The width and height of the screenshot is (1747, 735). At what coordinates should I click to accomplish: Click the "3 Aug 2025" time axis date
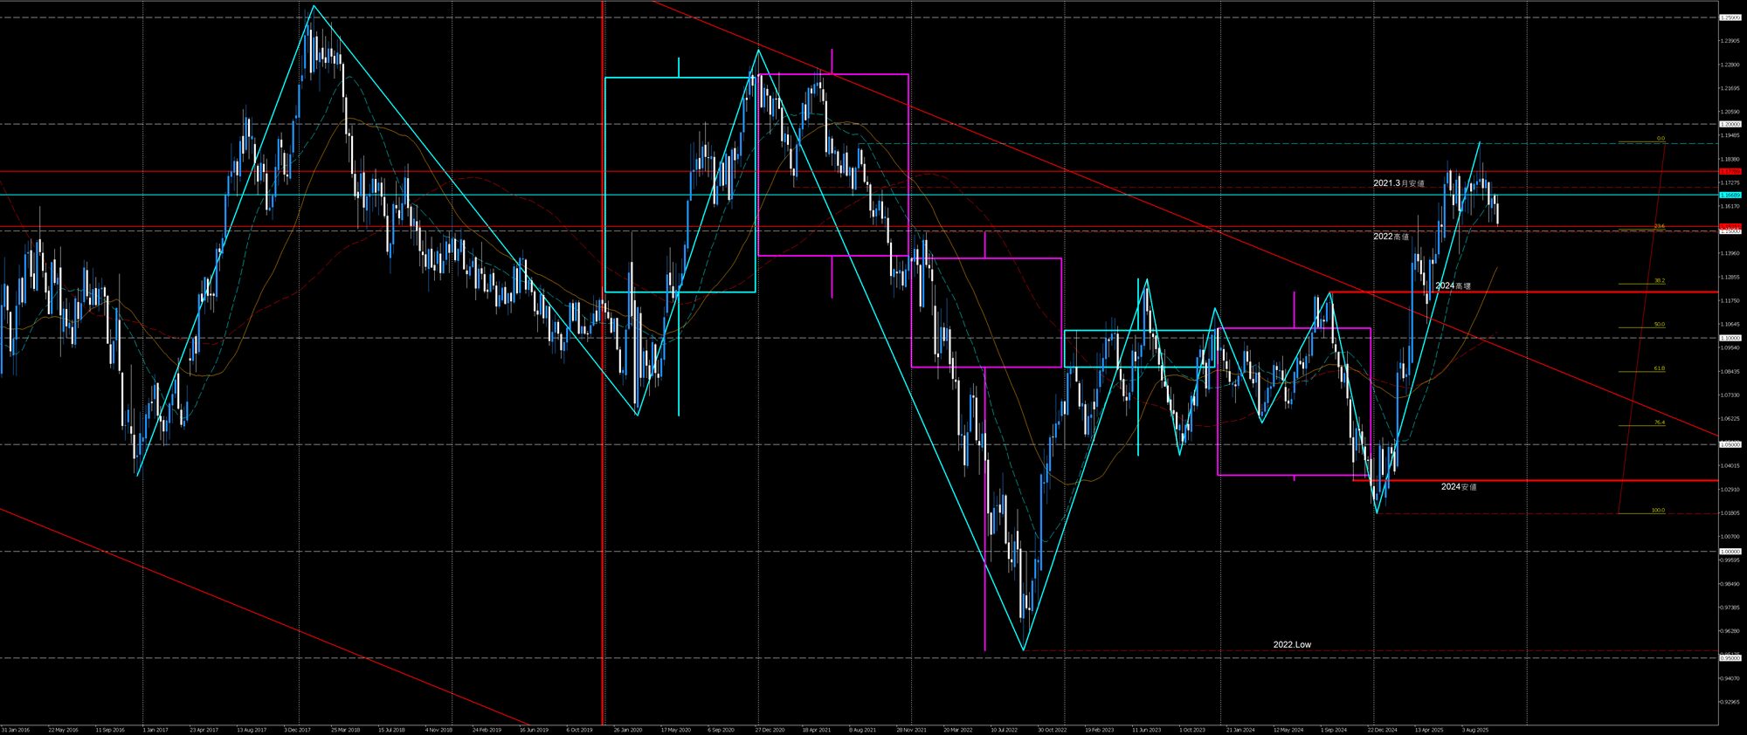(x=1475, y=729)
